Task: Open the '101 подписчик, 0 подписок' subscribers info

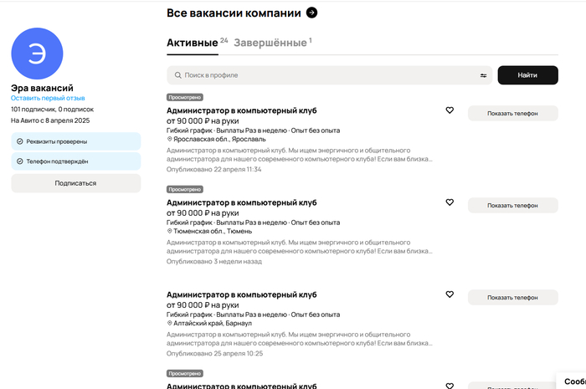Action: coord(52,109)
